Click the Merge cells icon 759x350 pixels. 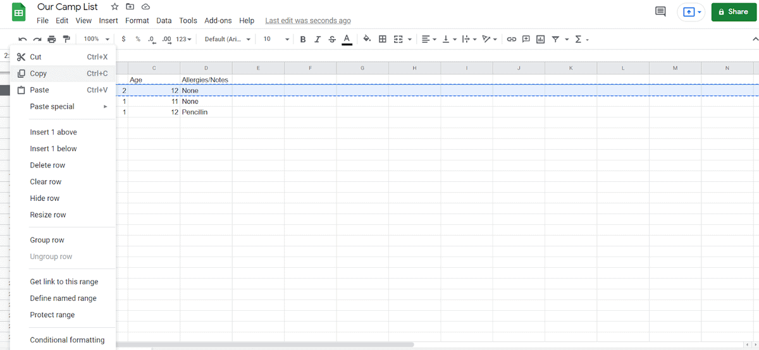[x=398, y=39]
